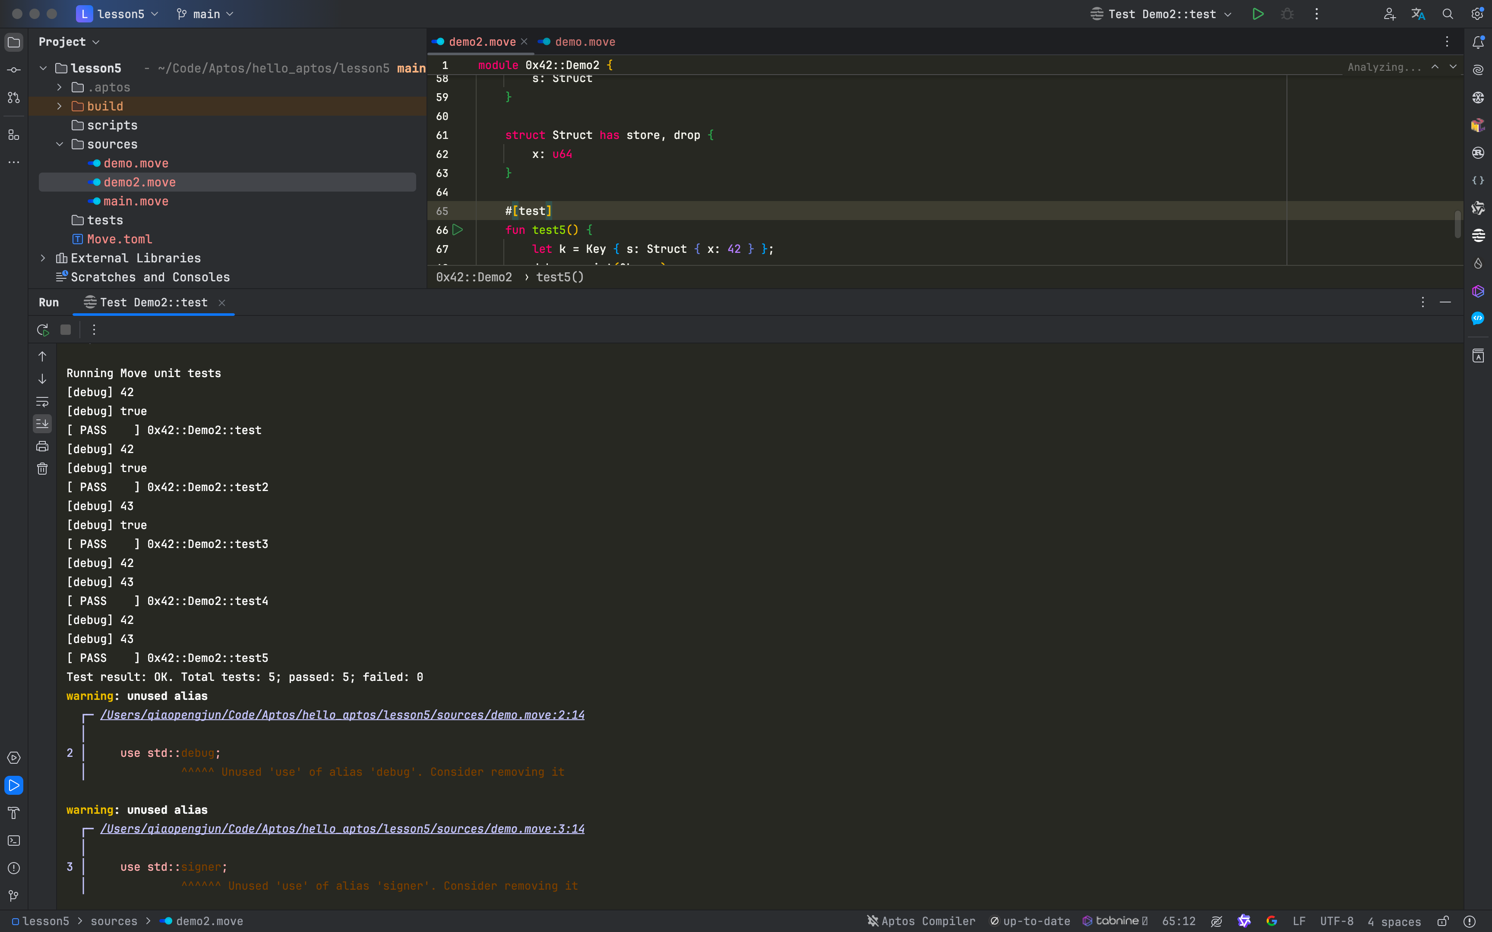Click Aptos Compiler in status bar
Screen dimensions: 1492x932
pyautogui.click(x=921, y=921)
